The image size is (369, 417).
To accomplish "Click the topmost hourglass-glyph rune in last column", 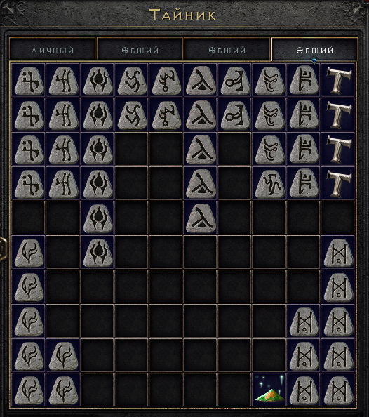I will click(x=338, y=252).
